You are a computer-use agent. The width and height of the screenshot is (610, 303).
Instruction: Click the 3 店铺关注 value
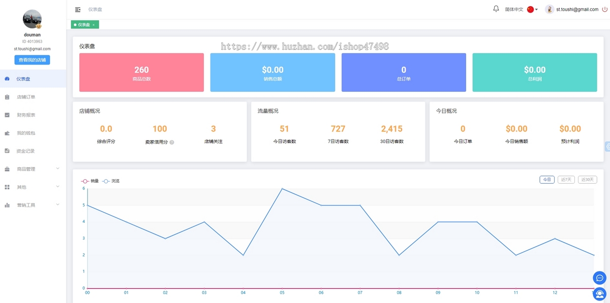click(x=213, y=129)
